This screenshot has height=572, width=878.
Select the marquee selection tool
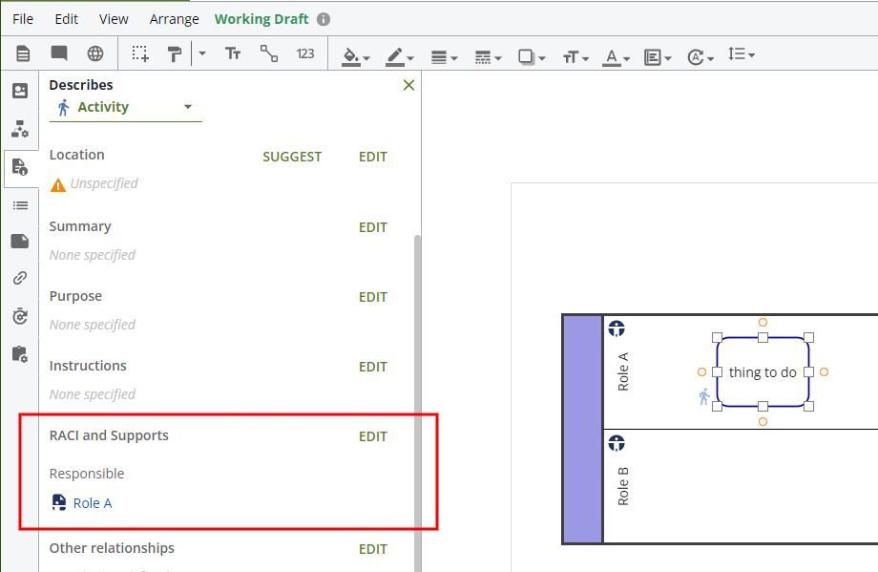click(140, 54)
